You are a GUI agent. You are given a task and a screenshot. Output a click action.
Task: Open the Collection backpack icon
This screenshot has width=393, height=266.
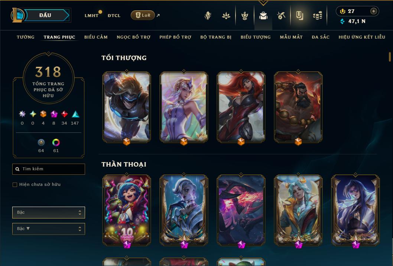(x=263, y=16)
